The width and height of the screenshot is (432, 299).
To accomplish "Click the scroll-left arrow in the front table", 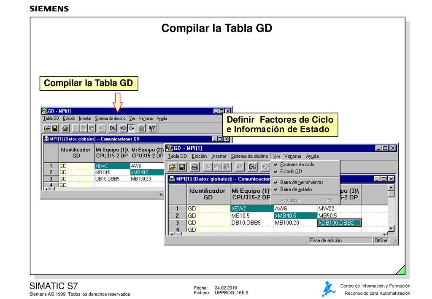I will pos(172,234).
